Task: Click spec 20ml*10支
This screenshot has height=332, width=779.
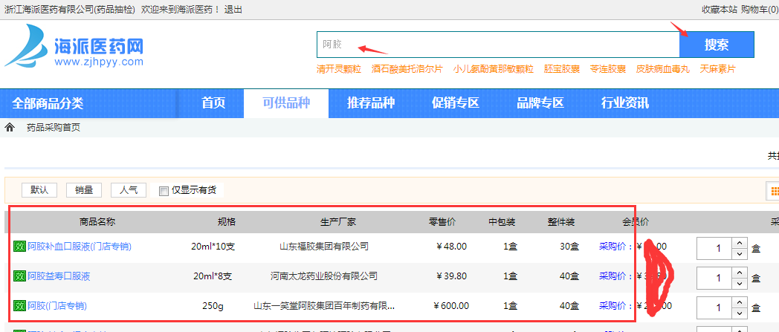Action: (x=213, y=246)
